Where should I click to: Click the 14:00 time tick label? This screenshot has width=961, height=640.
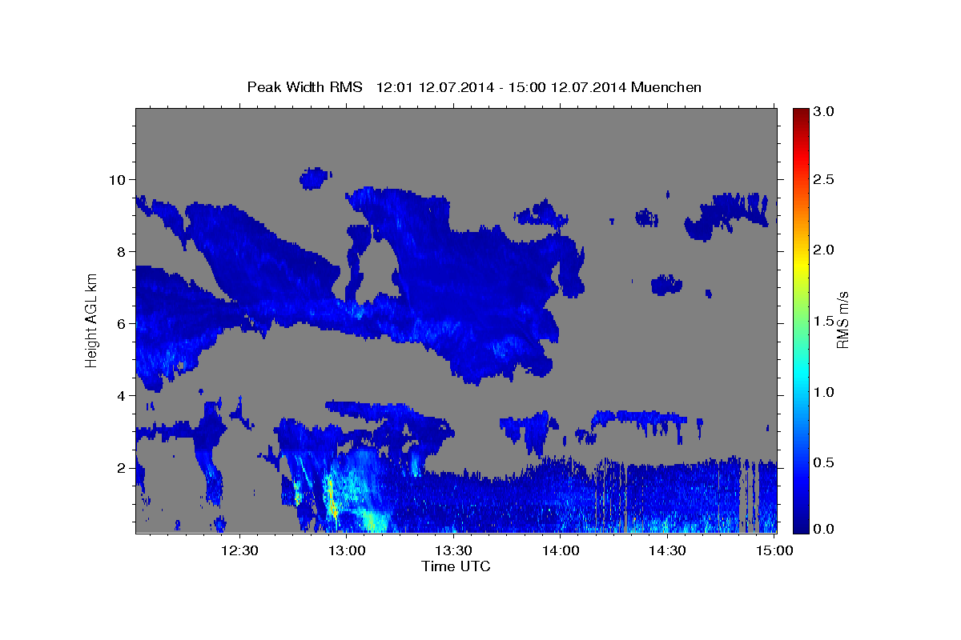(561, 550)
